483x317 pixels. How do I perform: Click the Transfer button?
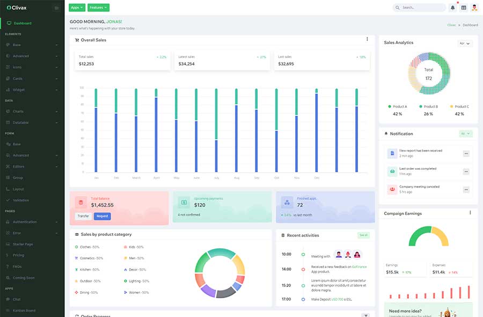83,216
